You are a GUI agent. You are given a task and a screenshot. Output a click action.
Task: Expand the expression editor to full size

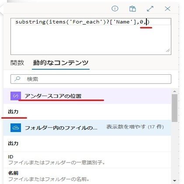click(x=150, y=9)
